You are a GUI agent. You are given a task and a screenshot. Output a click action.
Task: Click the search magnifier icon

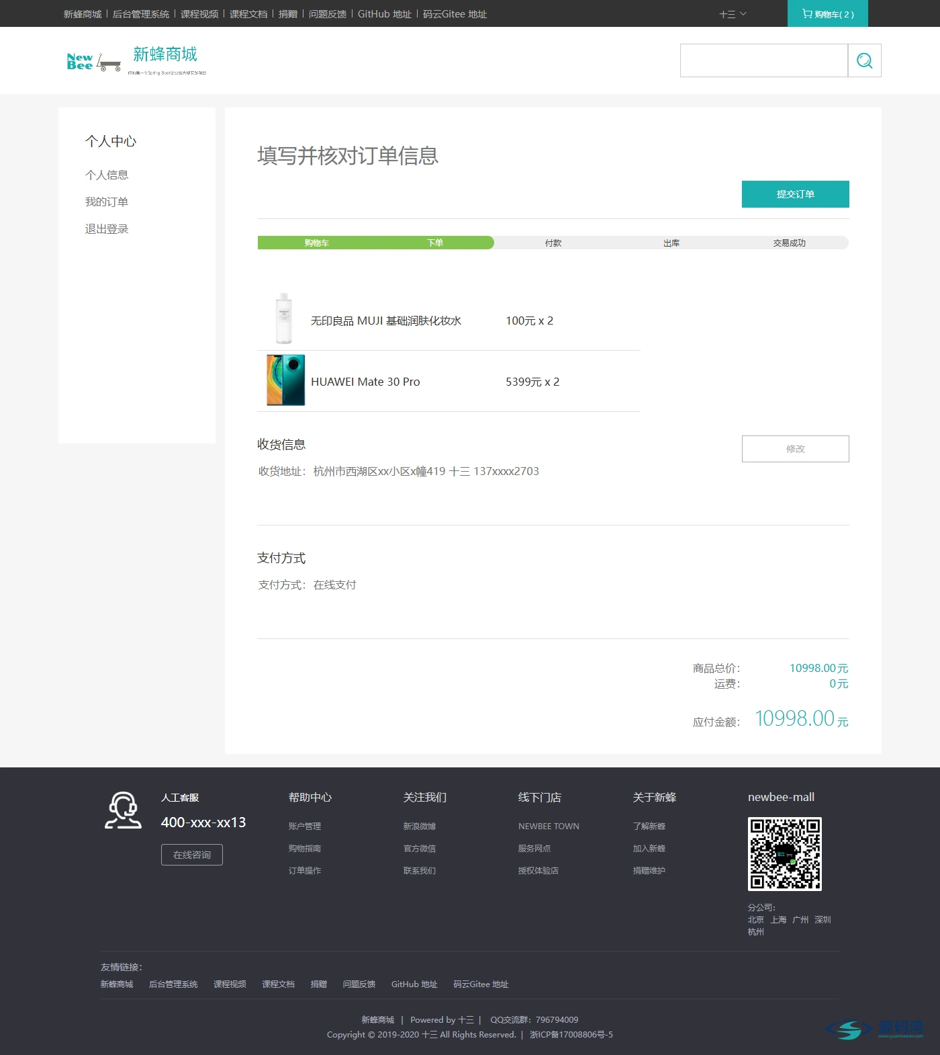tap(865, 60)
